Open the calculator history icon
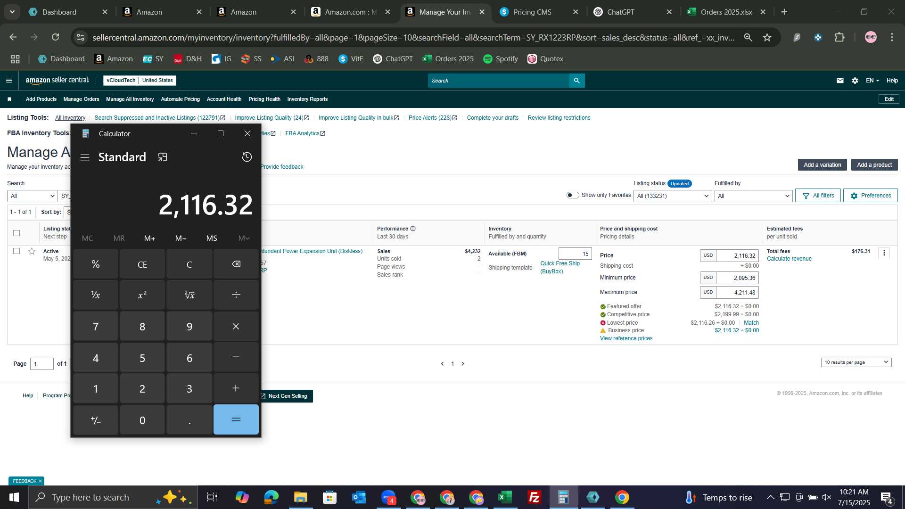 tap(247, 157)
